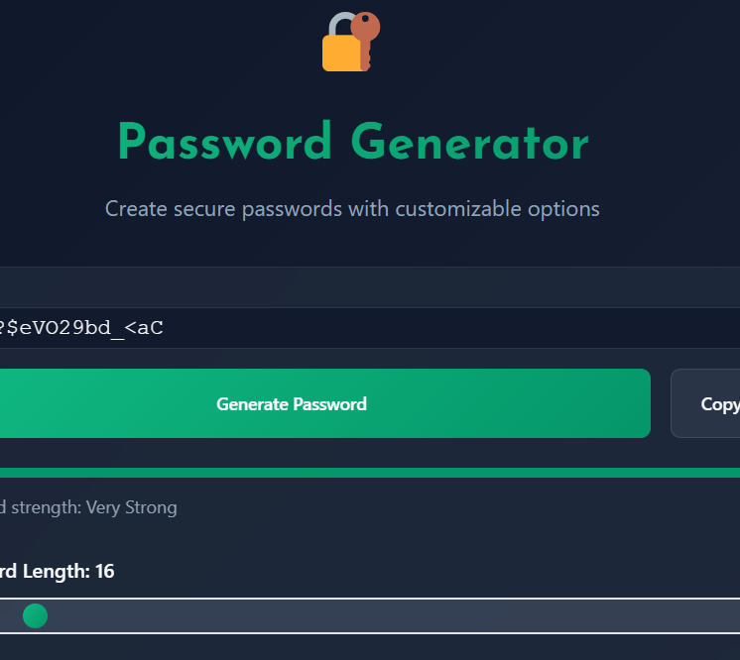Click slider track left of the knob
This screenshot has height=660, width=740.
8,615
